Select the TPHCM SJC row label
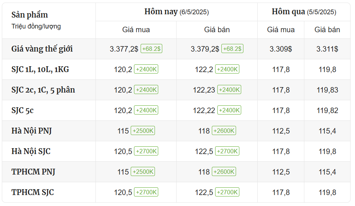Screen dimensions: 355x206 click(x=33, y=192)
